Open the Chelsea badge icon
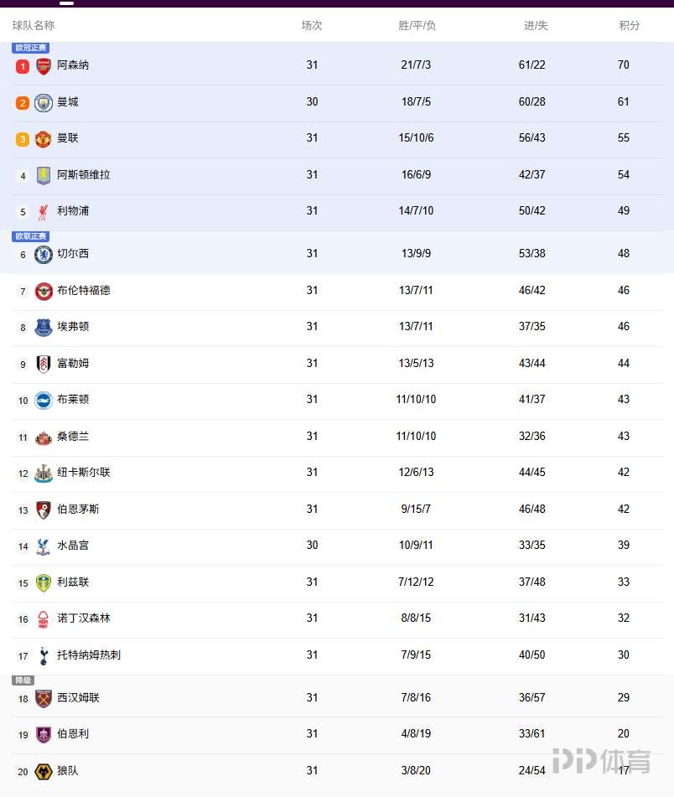The height and width of the screenshot is (797, 674). (44, 255)
